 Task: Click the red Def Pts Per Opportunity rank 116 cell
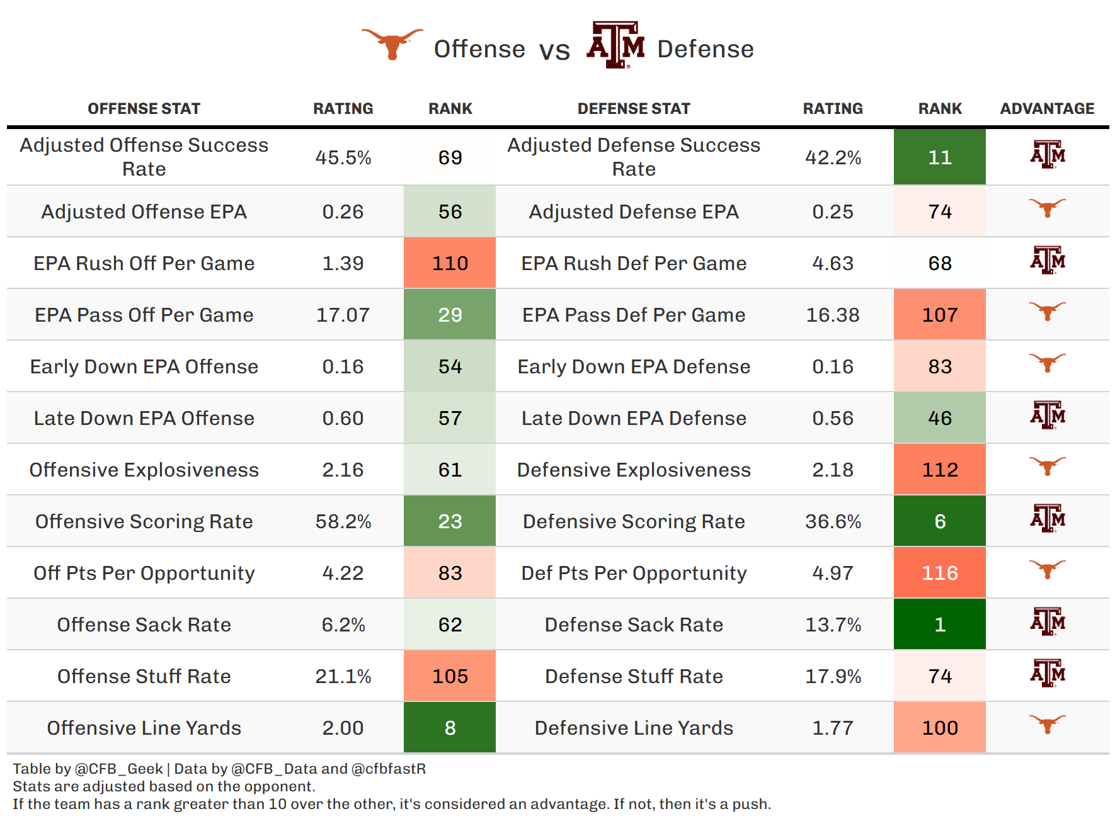point(939,573)
